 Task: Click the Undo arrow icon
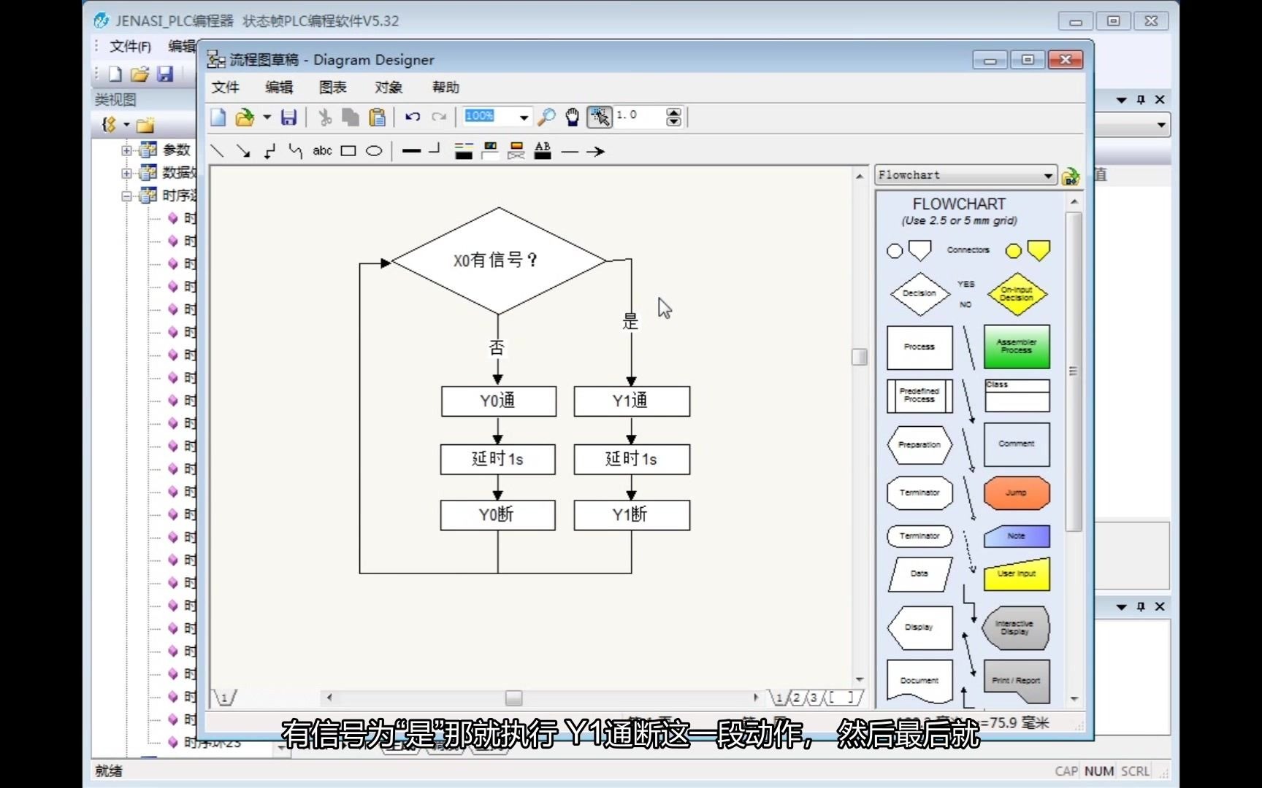pos(413,116)
